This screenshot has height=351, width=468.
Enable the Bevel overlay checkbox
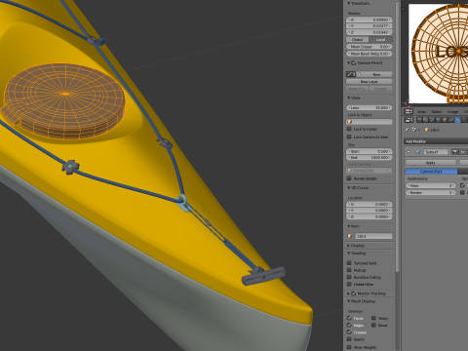(373, 325)
